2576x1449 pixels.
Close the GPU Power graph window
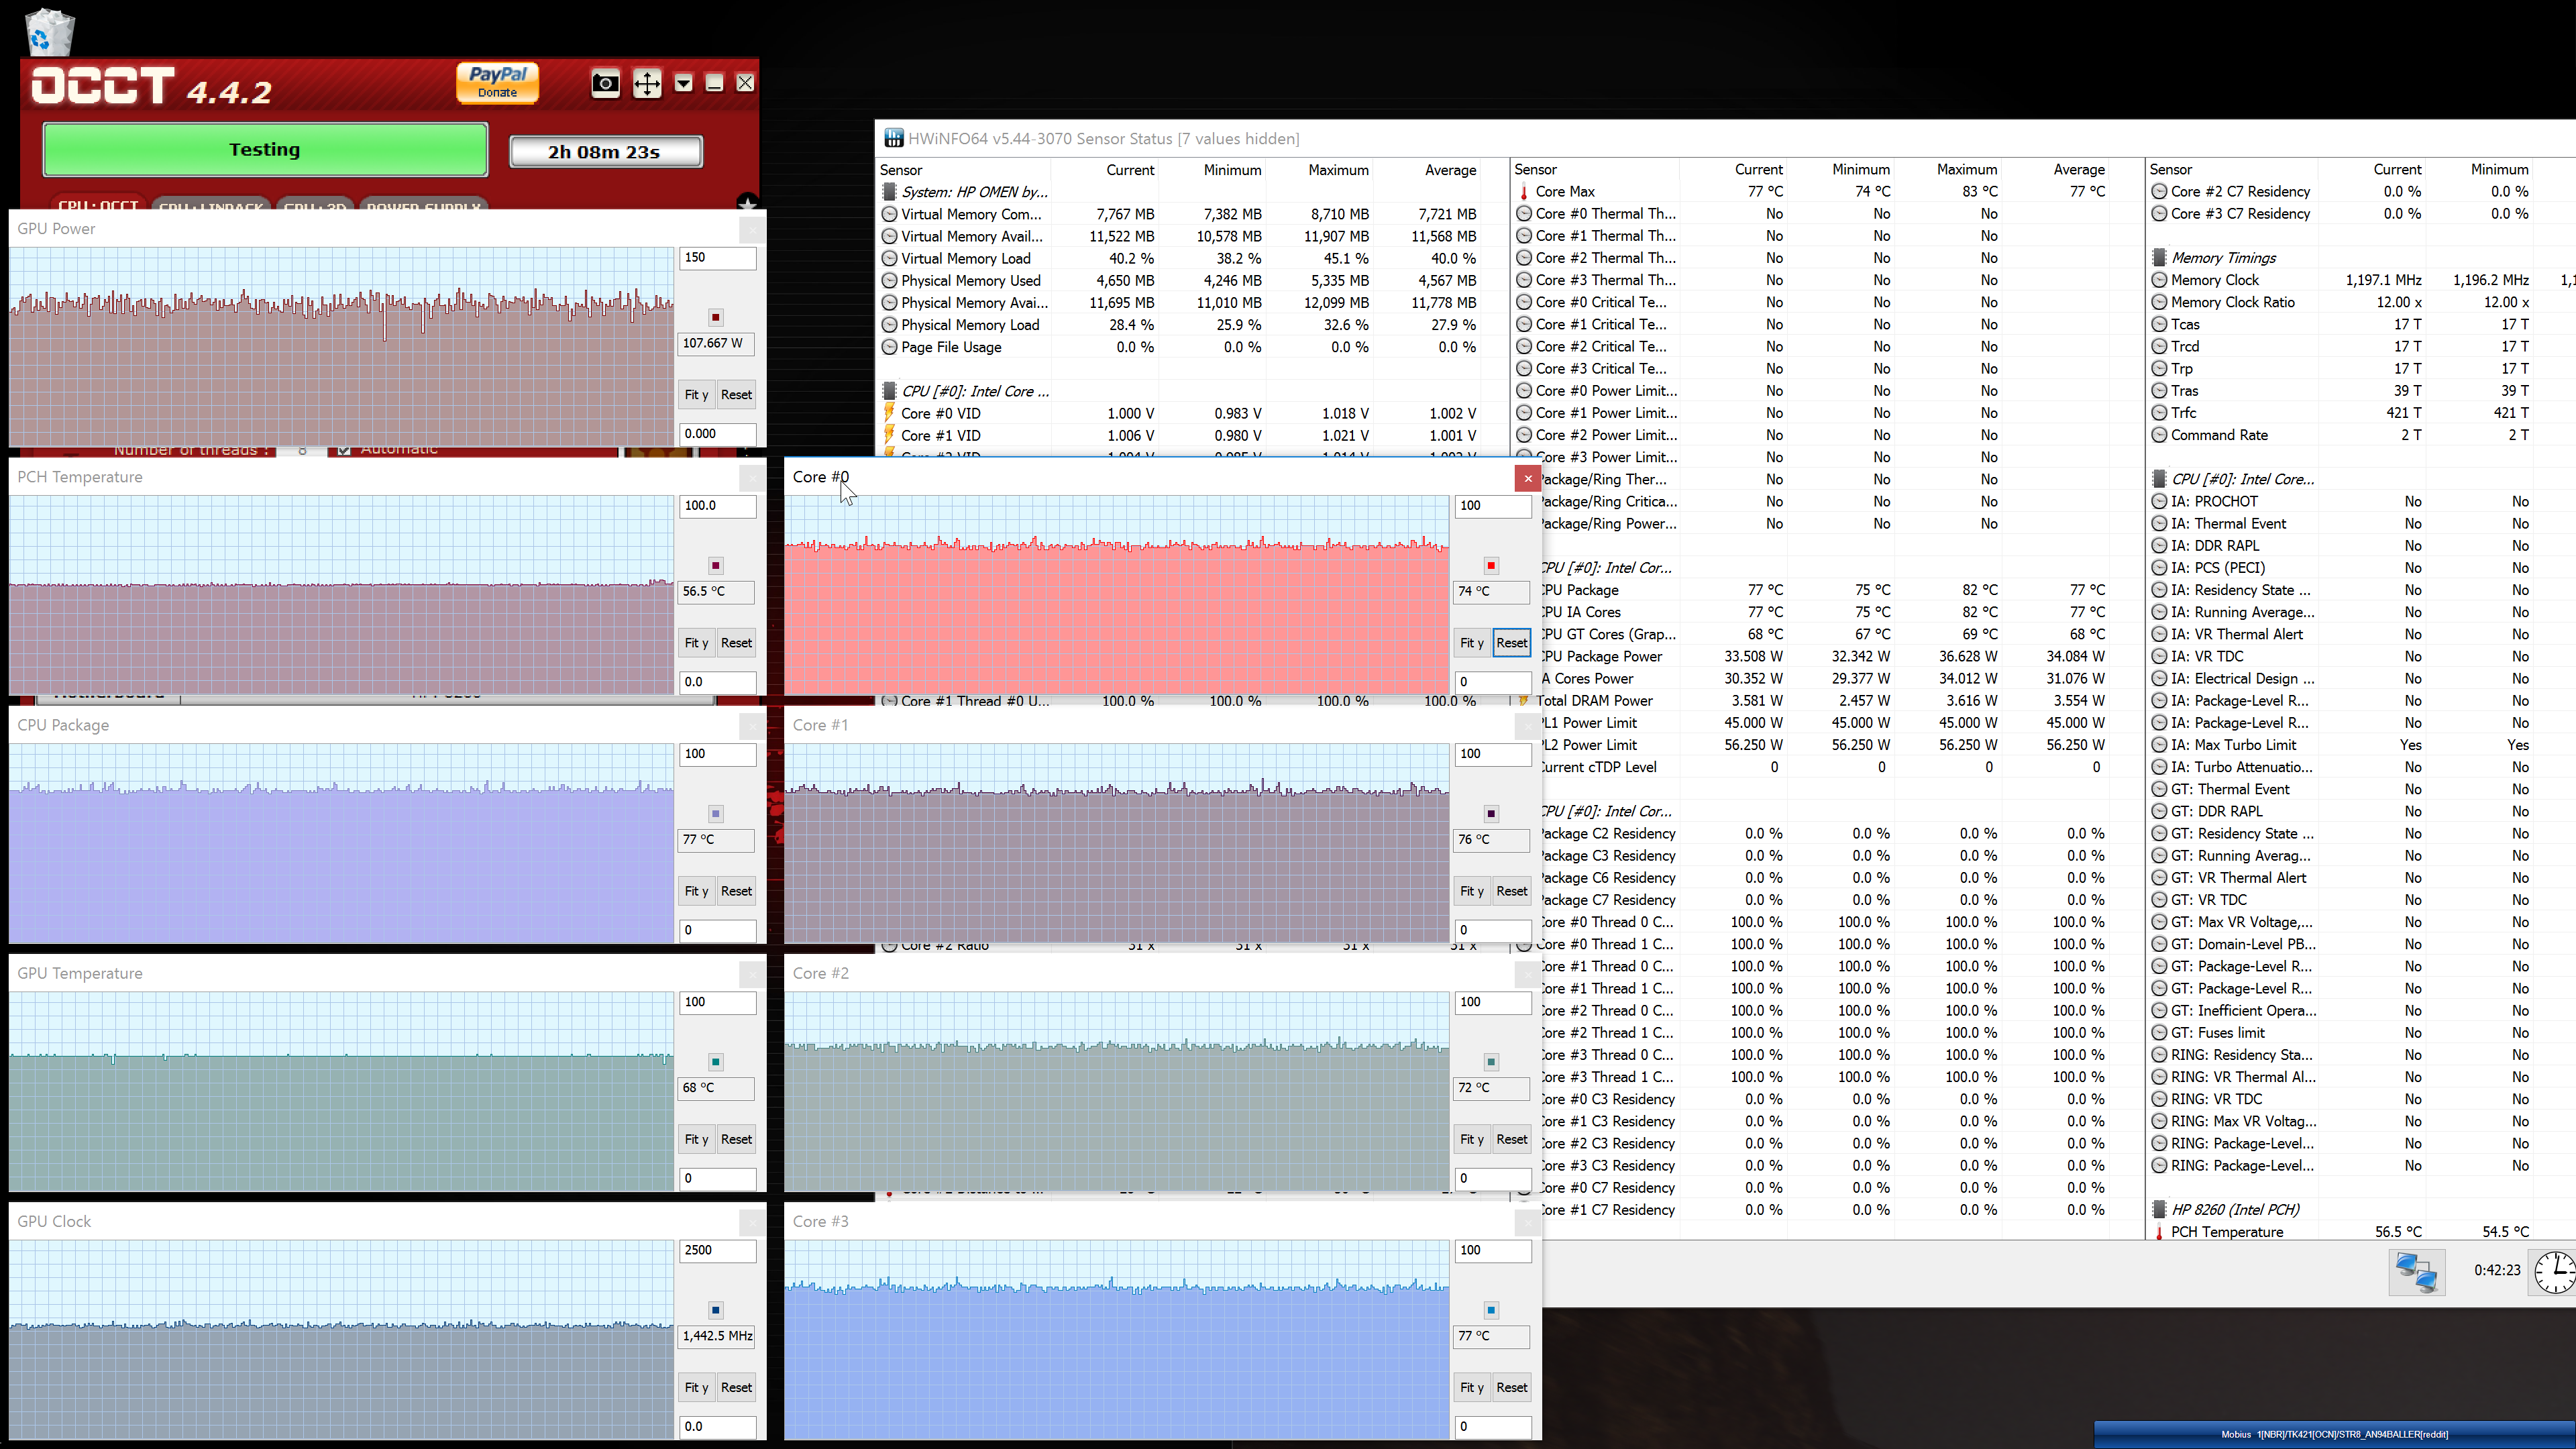point(752,230)
